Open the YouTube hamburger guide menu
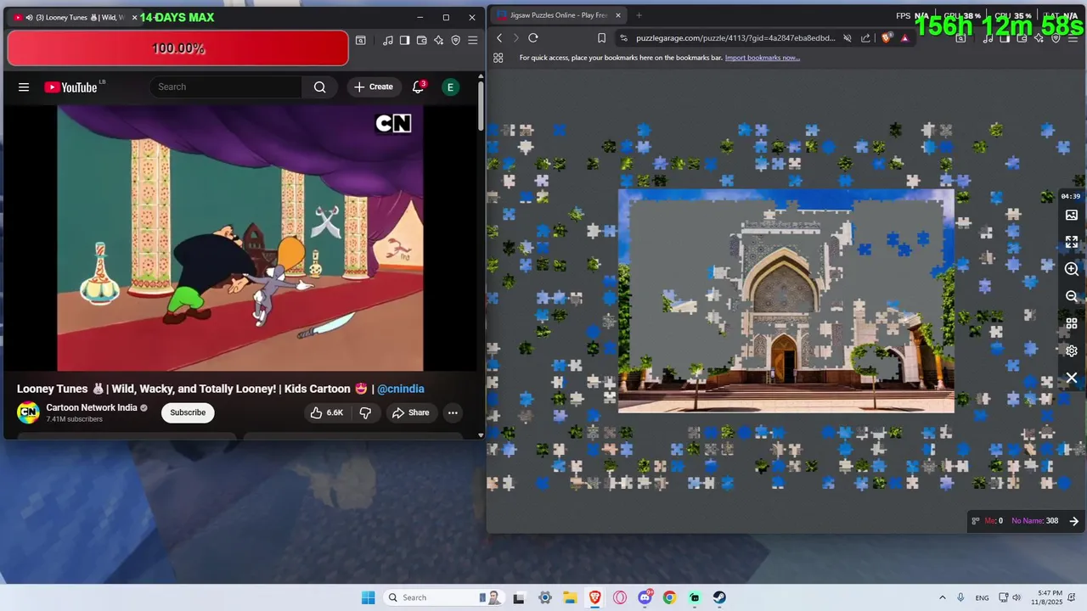The image size is (1087, 611). (x=24, y=87)
